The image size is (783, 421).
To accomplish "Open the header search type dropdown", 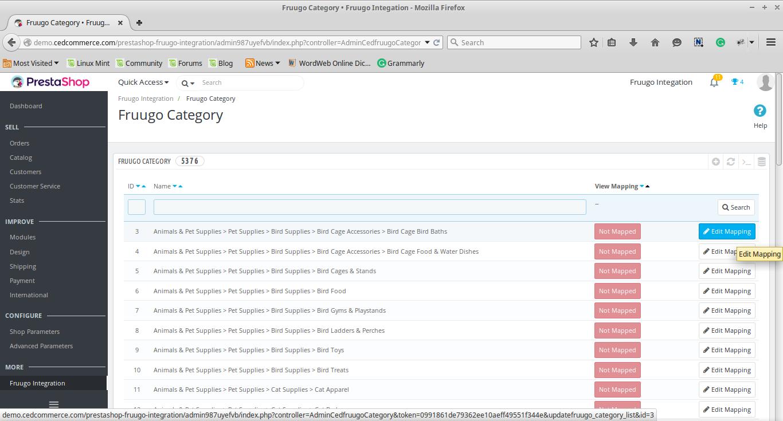I will point(188,83).
